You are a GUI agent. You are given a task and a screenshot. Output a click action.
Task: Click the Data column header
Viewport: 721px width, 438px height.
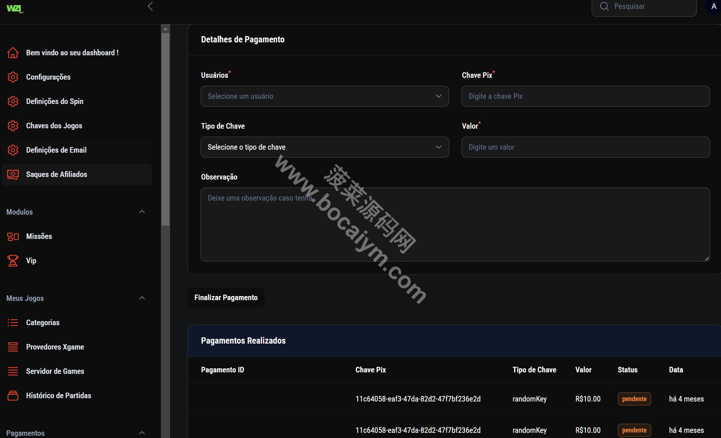click(676, 370)
